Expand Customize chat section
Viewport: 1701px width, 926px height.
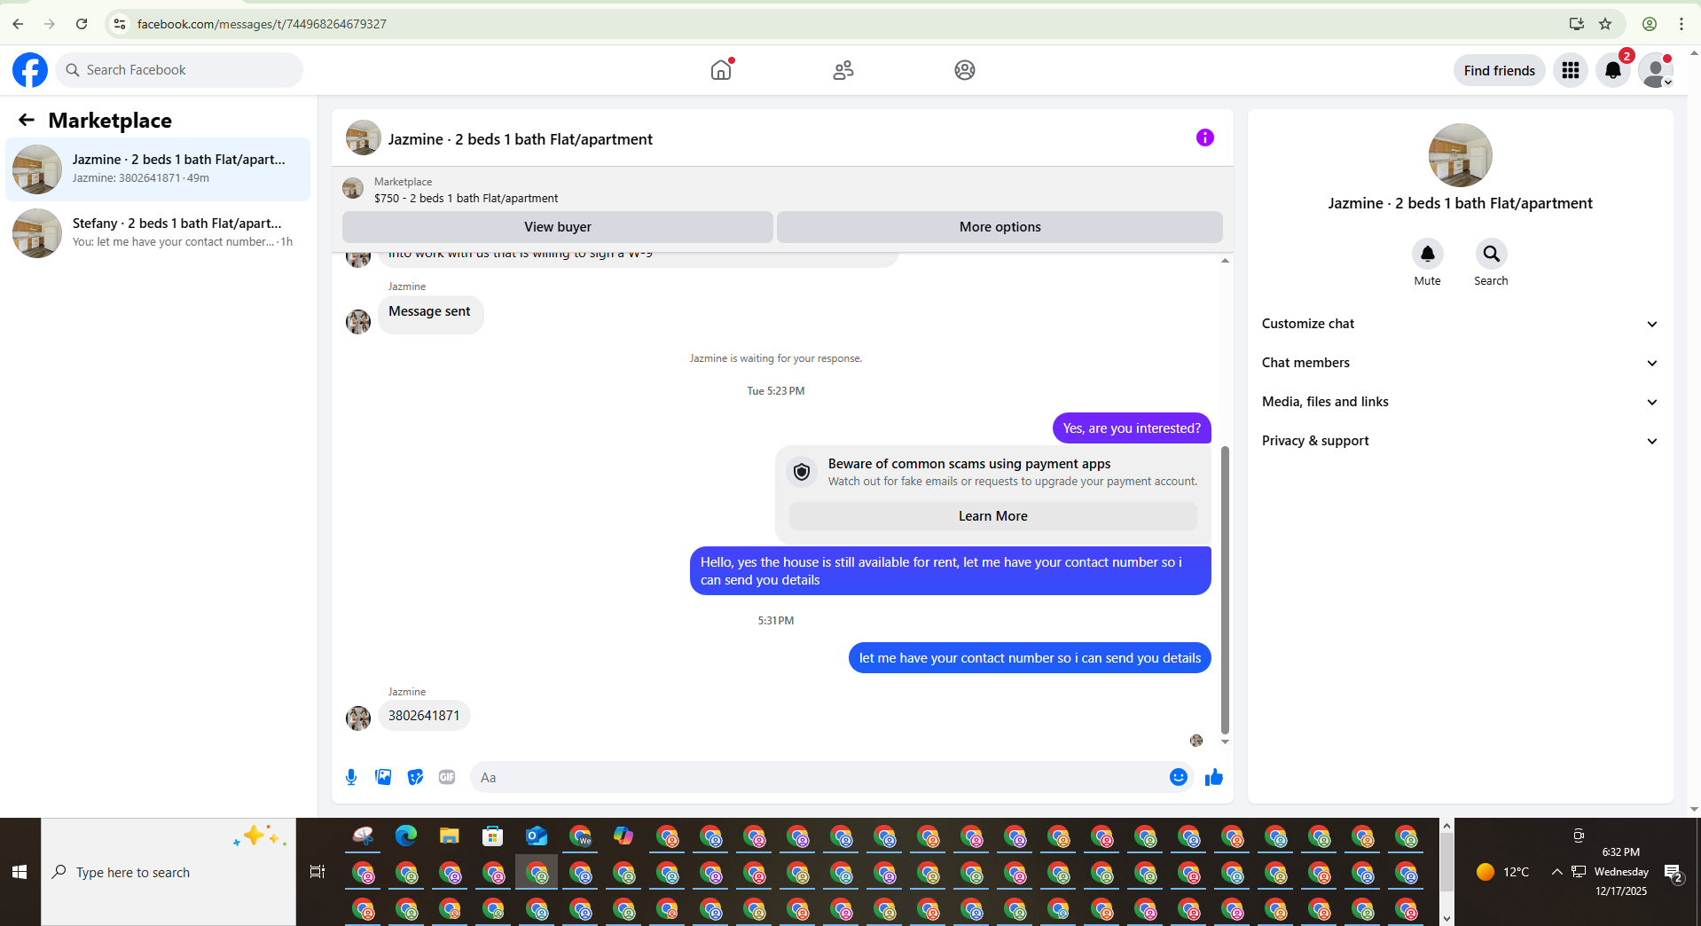pyautogui.click(x=1460, y=324)
